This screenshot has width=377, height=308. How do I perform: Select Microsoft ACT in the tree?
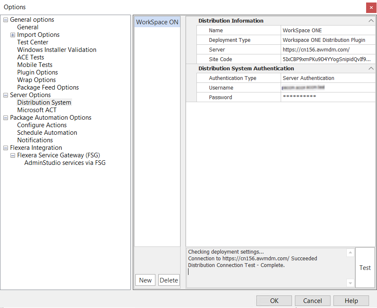pos(37,110)
